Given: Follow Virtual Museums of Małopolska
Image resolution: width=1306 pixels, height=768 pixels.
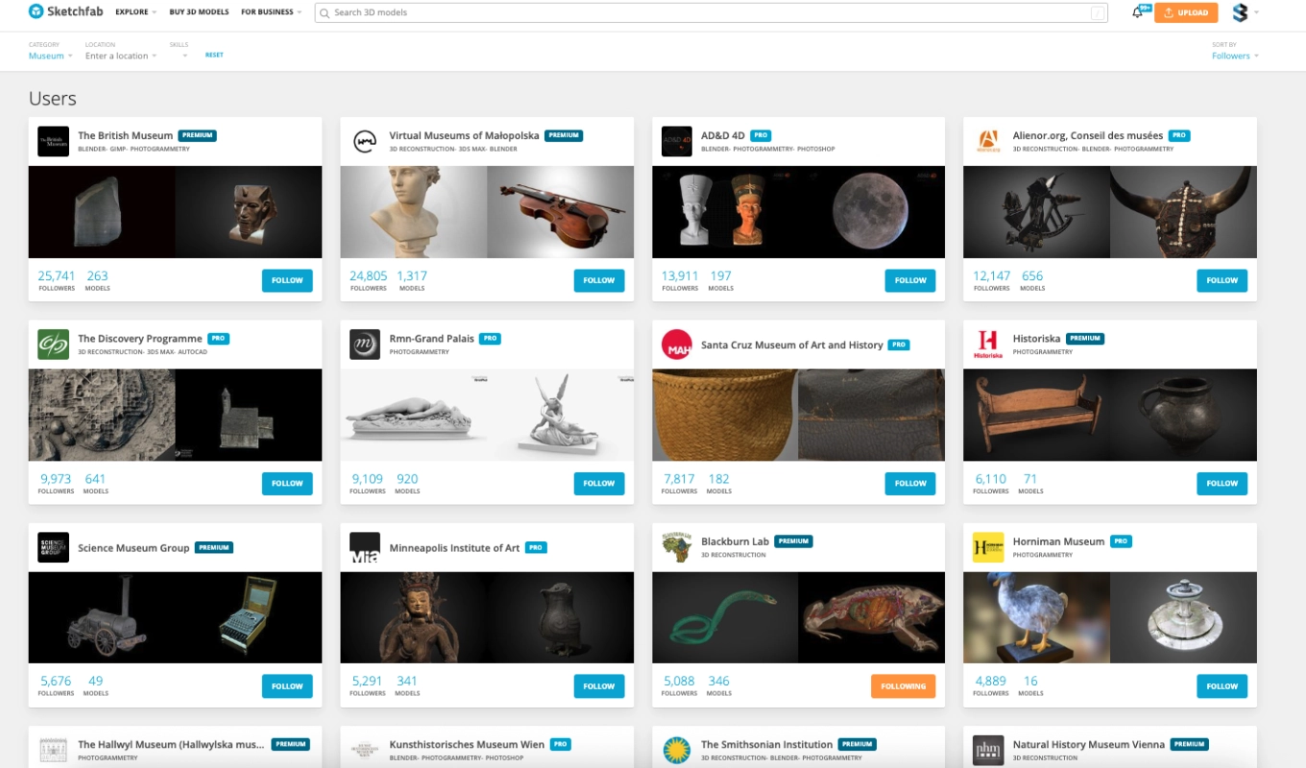Looking at the screenshot, I should [x=599, y=280].
